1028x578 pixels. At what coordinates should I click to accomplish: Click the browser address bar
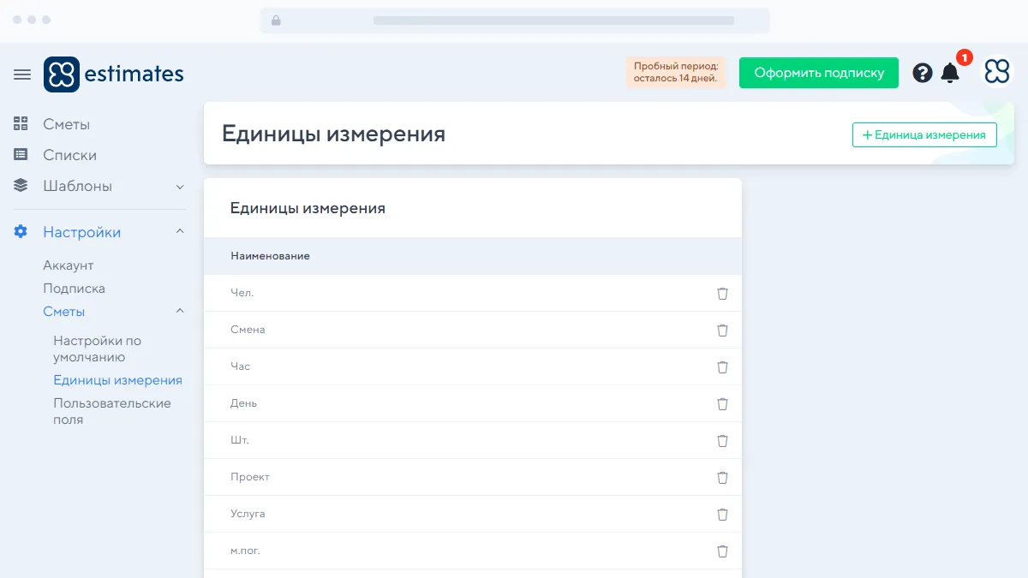[515, 21]
